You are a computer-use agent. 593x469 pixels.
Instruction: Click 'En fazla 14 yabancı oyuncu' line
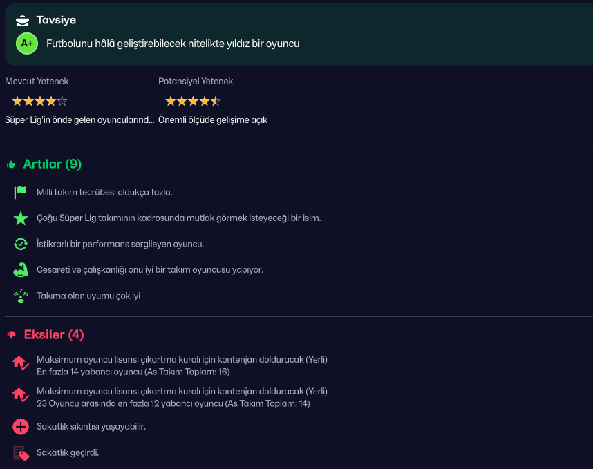[133, 372]
